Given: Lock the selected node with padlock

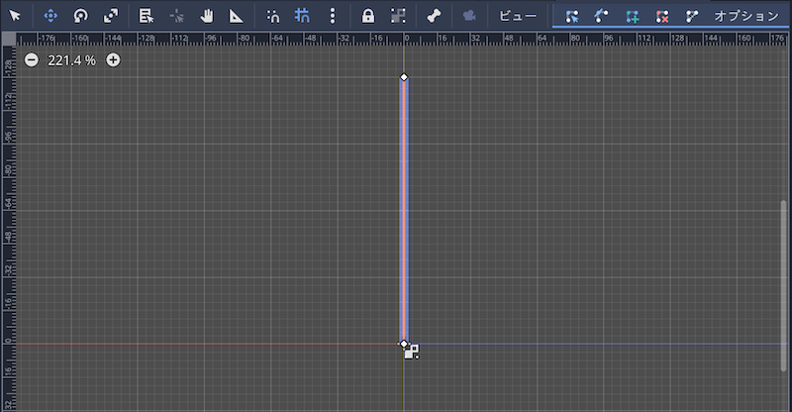Looking at the screenshot, I should click(x=368, y=16).
